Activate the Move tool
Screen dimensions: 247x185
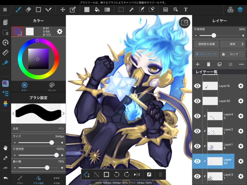coord(63,10)
